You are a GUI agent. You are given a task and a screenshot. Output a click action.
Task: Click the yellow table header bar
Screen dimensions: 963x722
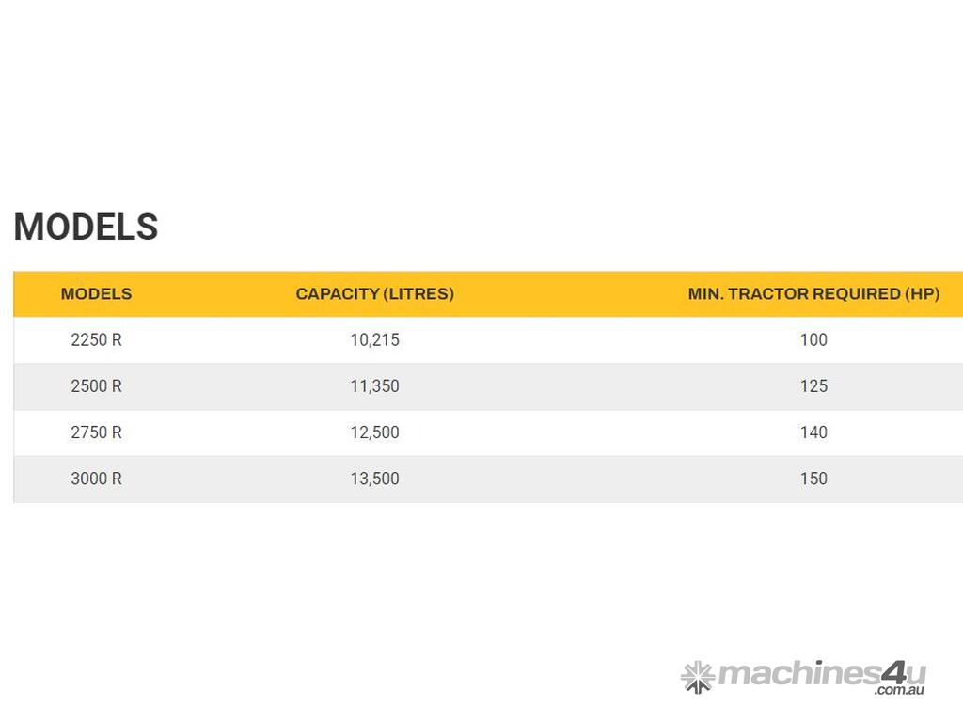coord(564,294)
